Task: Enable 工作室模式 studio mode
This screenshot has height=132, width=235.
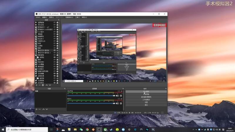Action: pos(146,100)
